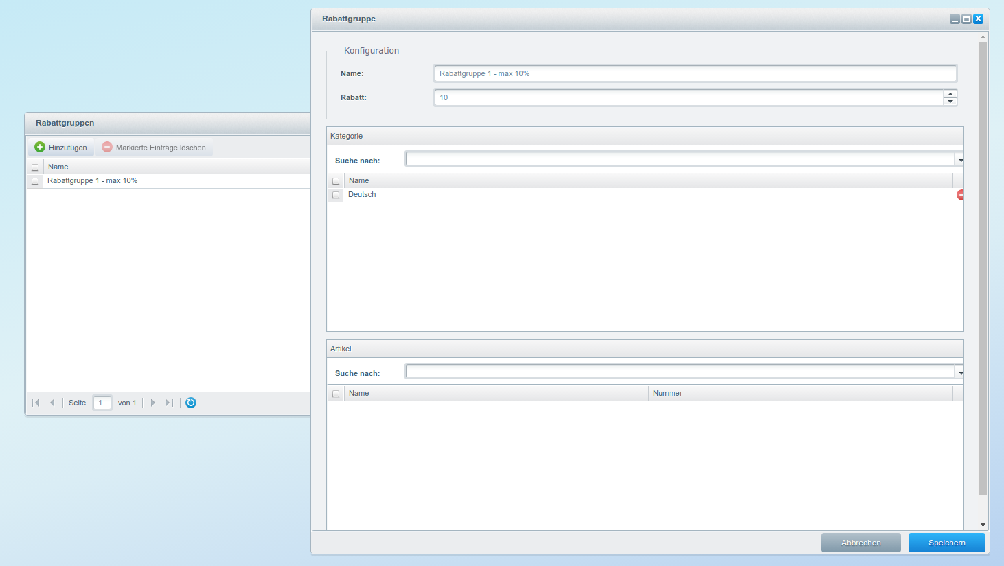Sort Artikel grid by Name column
Screen dimensions: 1004x566
[x=497, y=393]
